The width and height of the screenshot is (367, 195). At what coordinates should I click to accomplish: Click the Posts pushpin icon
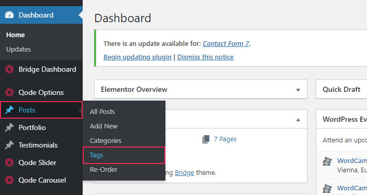click(x=9, y=110)
